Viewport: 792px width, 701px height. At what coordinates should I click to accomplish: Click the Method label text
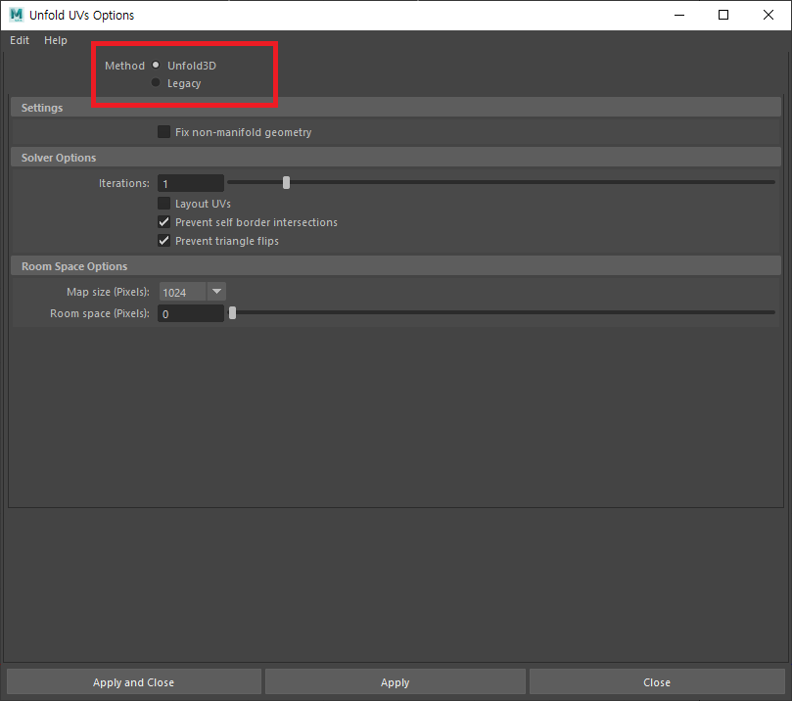(124, 66)
